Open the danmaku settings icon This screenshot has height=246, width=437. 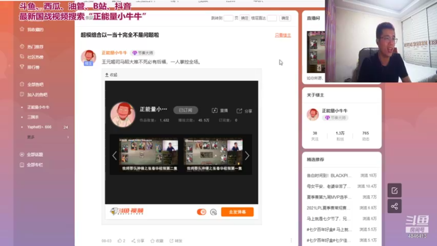click(x=214, y=212)
